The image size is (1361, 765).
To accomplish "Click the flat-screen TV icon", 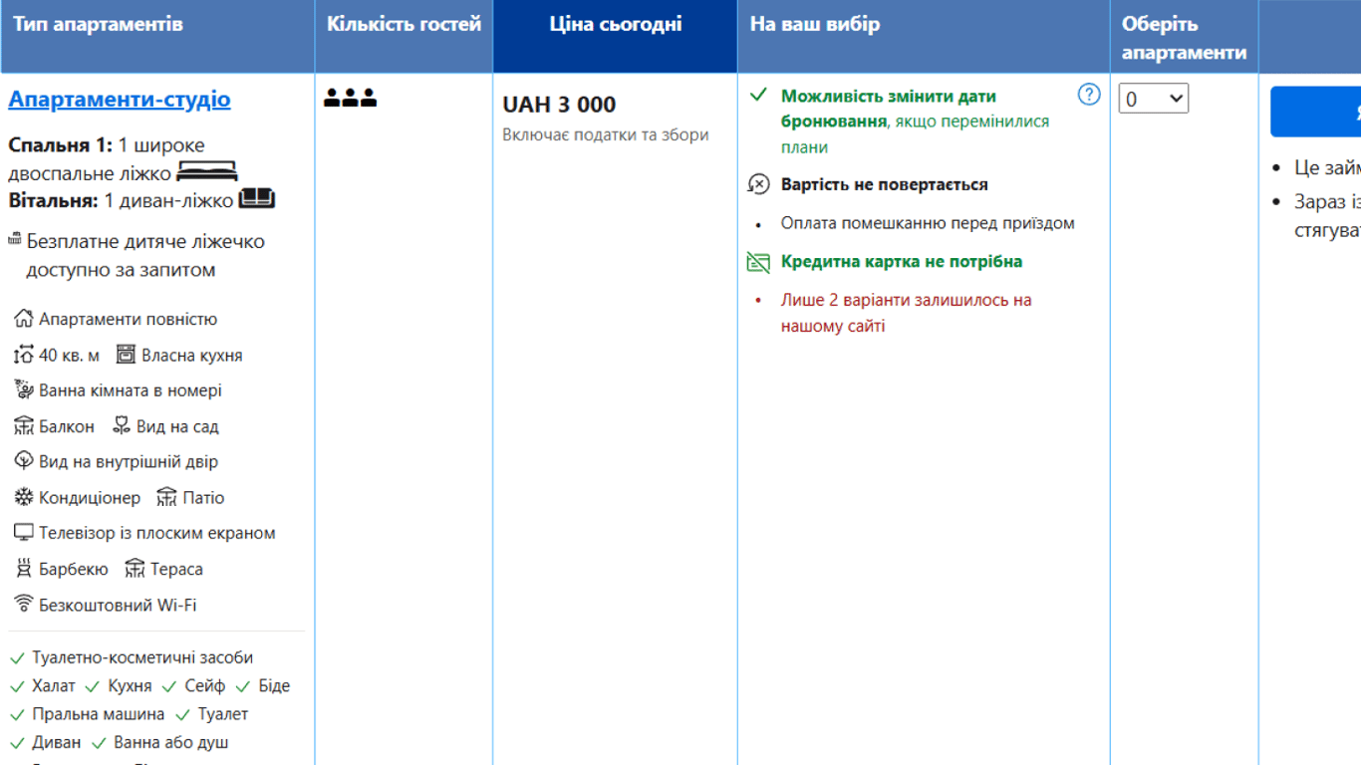I will [x=23, y=533].
